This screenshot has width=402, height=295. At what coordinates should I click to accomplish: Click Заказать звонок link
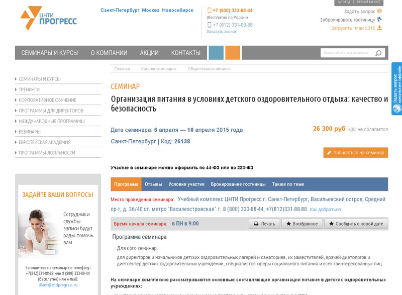(222, 32)
